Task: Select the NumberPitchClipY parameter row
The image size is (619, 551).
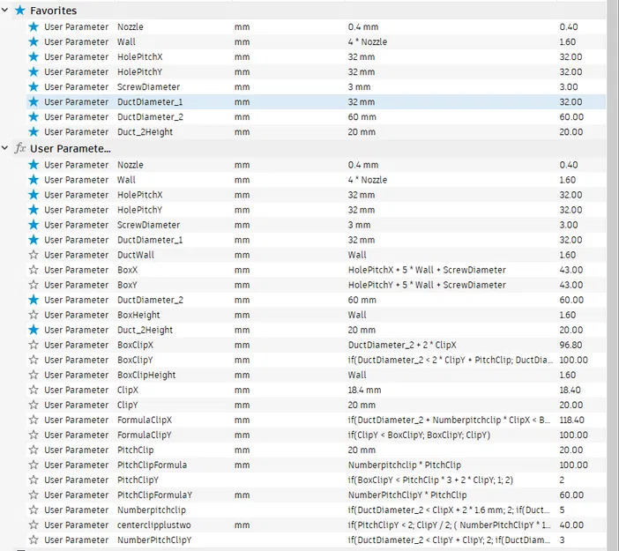Action: pos(317,540)
